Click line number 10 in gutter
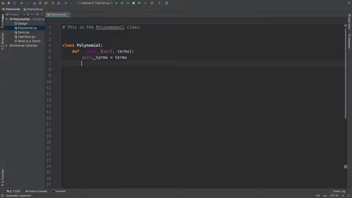Image resolution: width=352 pixels, height=198 pixels. (x=49, y=82)
